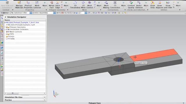This screenshot has height=104, width=186.
Task: Select NX_Bolt_Preload_Example_1_fem1.fem node
Action: 23,23
